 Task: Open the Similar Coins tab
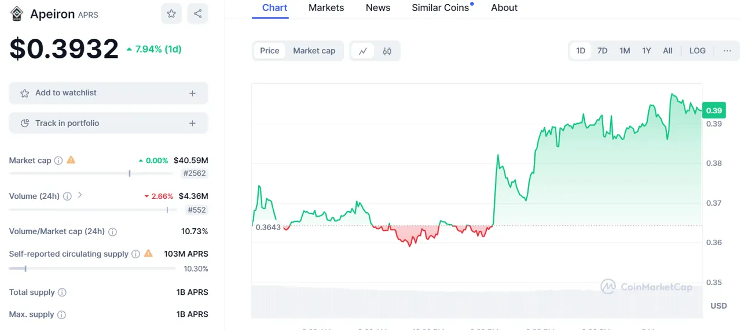(441, 8)
